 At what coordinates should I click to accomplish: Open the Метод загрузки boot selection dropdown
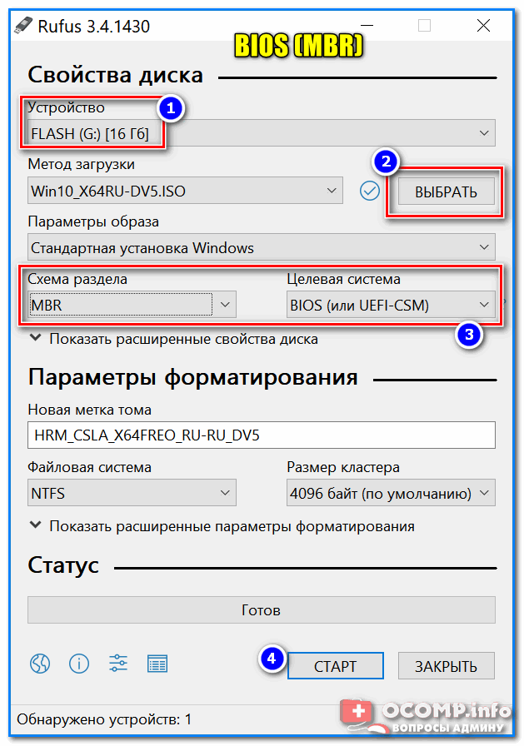(x=185, y=191)
